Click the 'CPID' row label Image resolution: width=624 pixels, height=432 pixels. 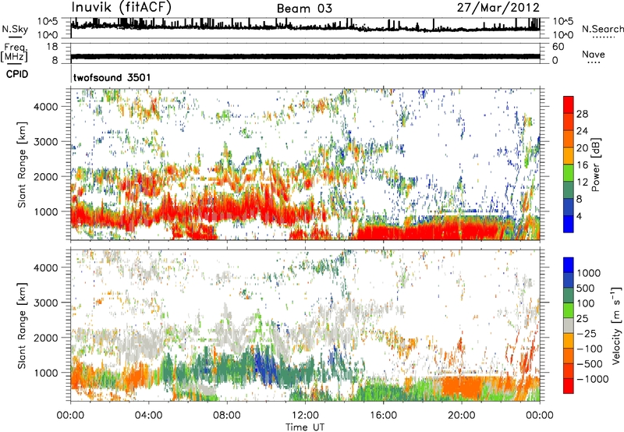[x=17, y=74]
